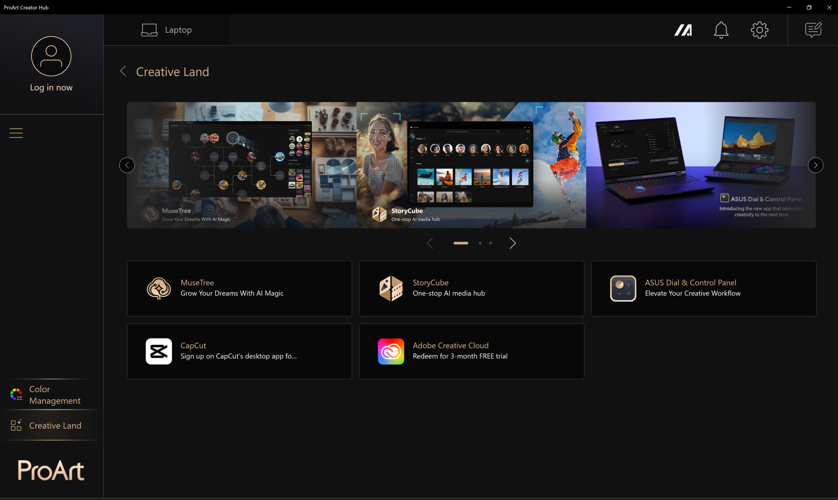This screenshot has height=500, width=838.
Task: Open the StoryCube banner image
Action: pyautogui.click(x=471, y=165)
